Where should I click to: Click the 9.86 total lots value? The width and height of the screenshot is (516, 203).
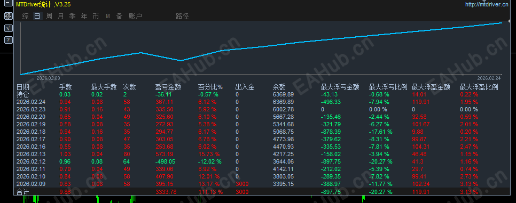coord(65,192)
